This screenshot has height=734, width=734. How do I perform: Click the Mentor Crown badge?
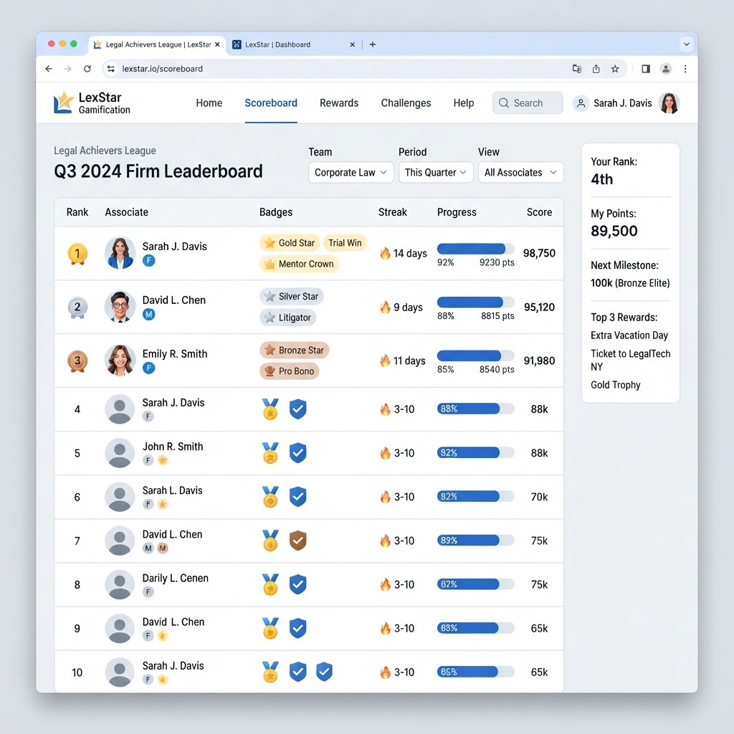(299, 264)
